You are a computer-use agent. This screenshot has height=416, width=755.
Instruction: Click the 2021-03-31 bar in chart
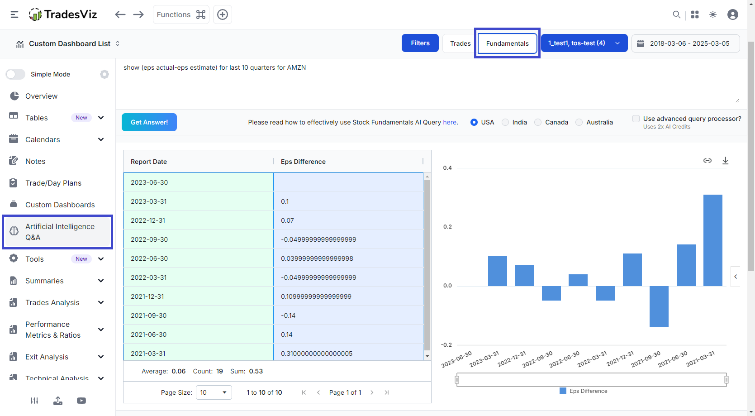coord(713,240)
